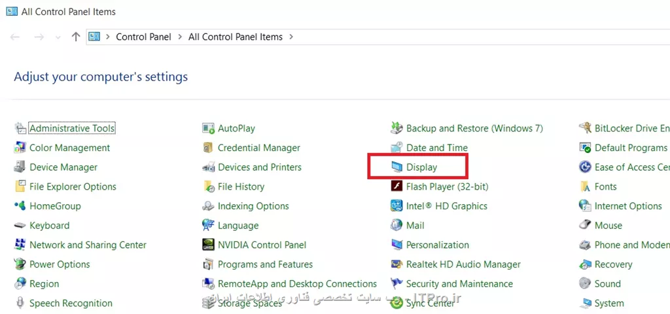
Task: Open the Mail icon
Action: coord(397,226)
